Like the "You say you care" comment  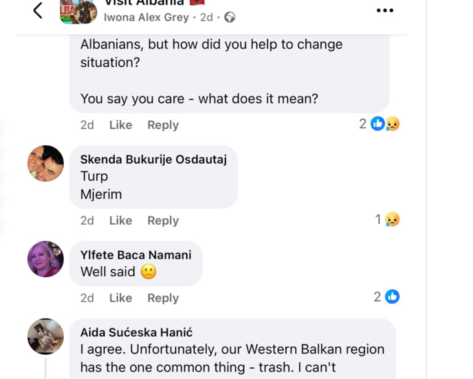click(x=121, y=125)
